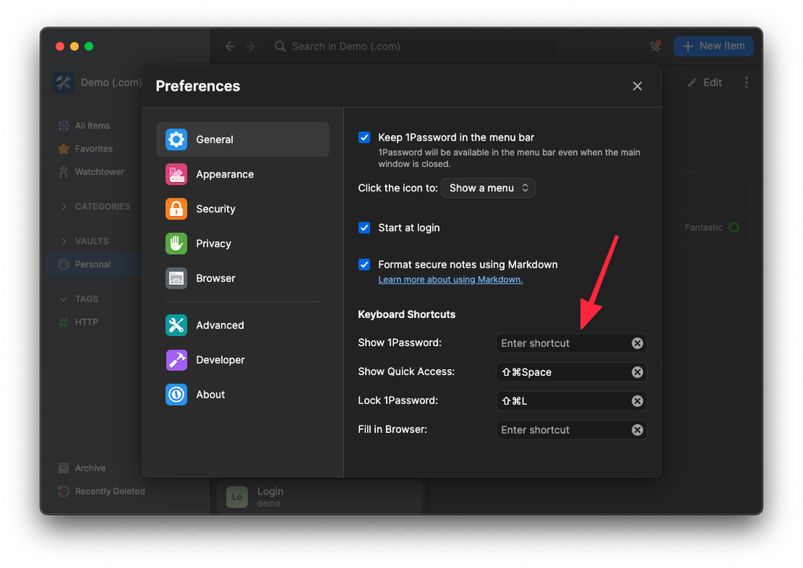Toggle Format secure notes using Markdown

pos(364,264)
